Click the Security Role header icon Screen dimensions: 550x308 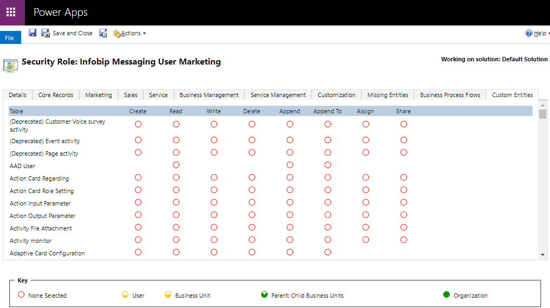coord(10,65)
